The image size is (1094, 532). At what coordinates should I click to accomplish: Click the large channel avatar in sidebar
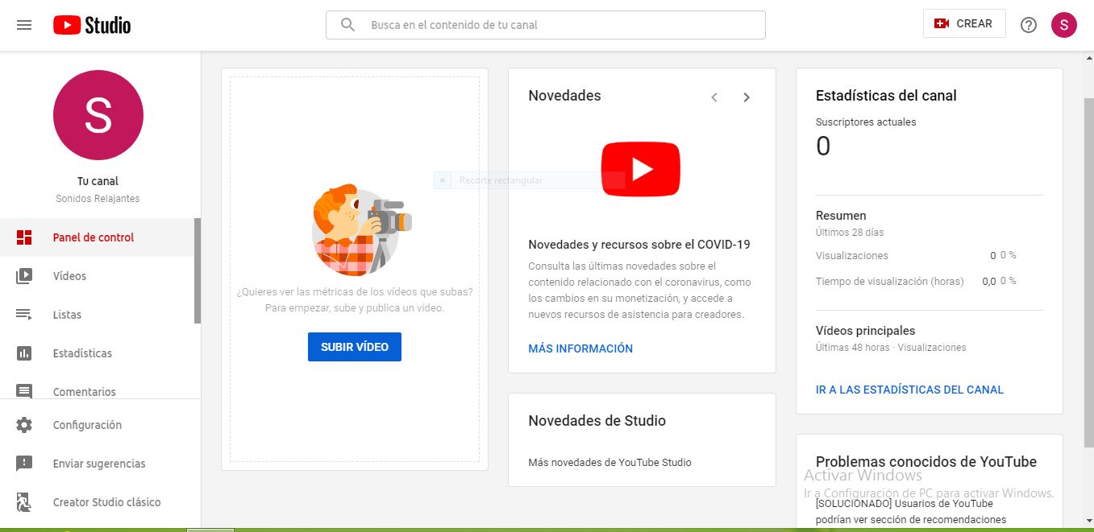(98, 115)
